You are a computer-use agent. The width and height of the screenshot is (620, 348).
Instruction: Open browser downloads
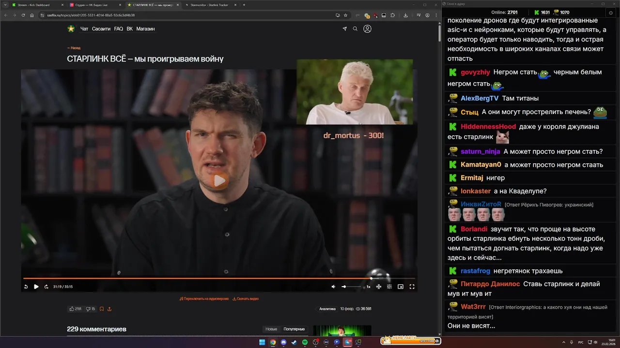coord(405,15)
